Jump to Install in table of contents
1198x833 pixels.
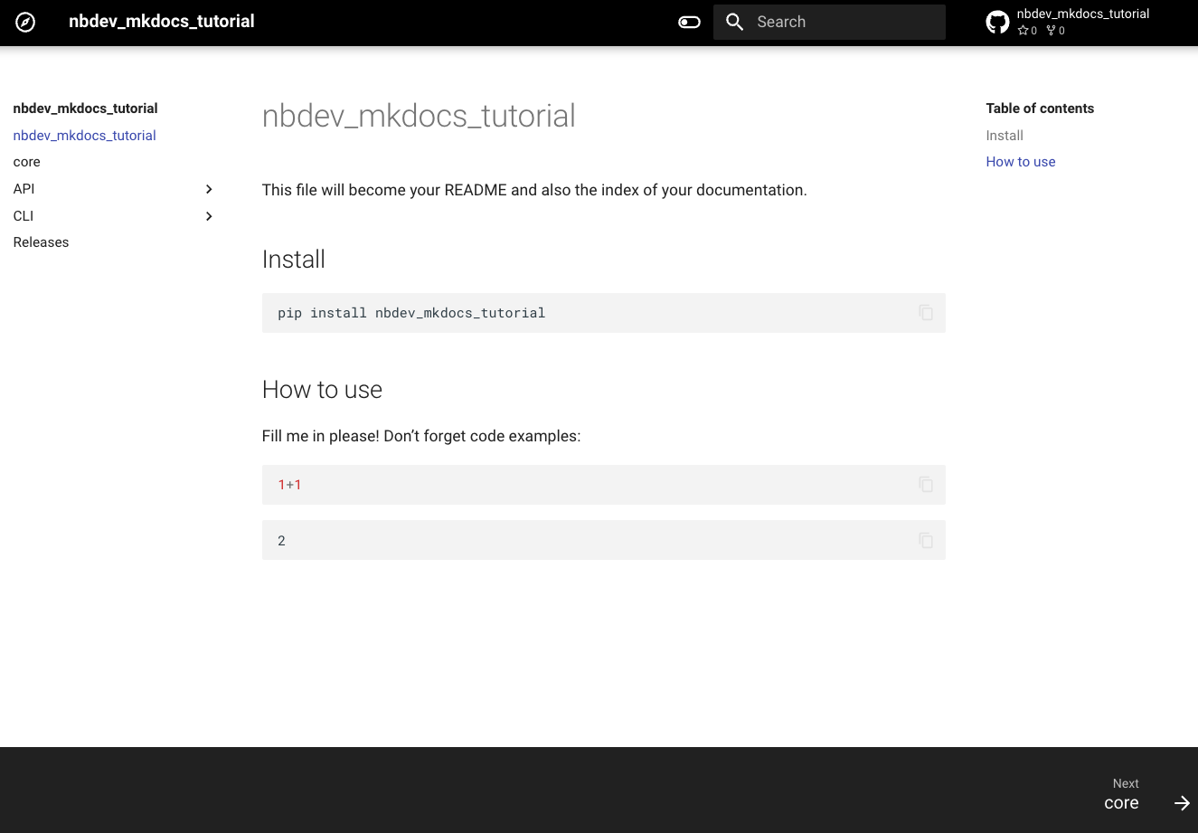point(1005,136)
